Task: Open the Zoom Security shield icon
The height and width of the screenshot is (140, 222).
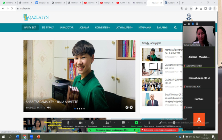Action: [x=92, y=123]
